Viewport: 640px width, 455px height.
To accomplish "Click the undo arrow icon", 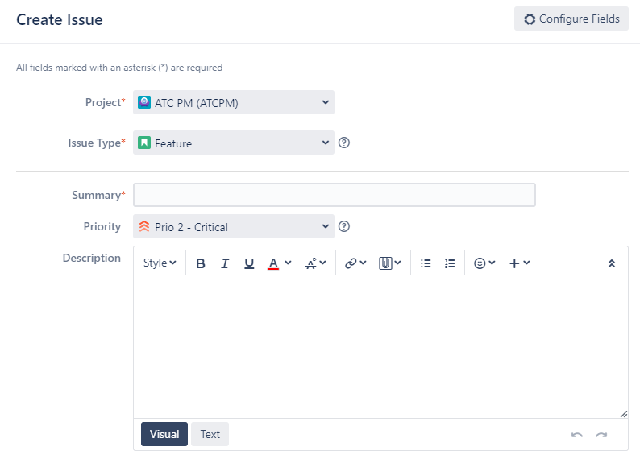I will 577,435.
